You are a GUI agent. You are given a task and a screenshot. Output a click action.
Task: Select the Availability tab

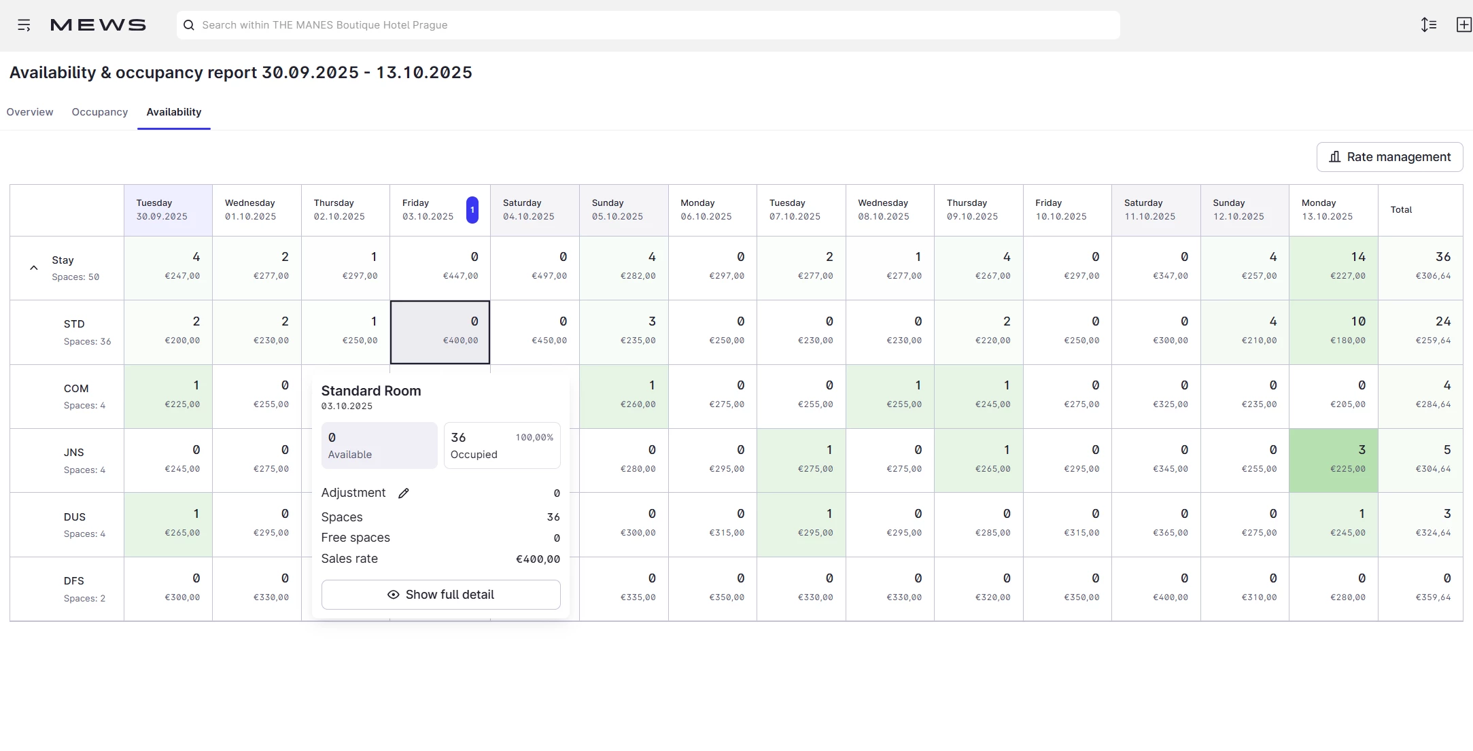[174, 112]
